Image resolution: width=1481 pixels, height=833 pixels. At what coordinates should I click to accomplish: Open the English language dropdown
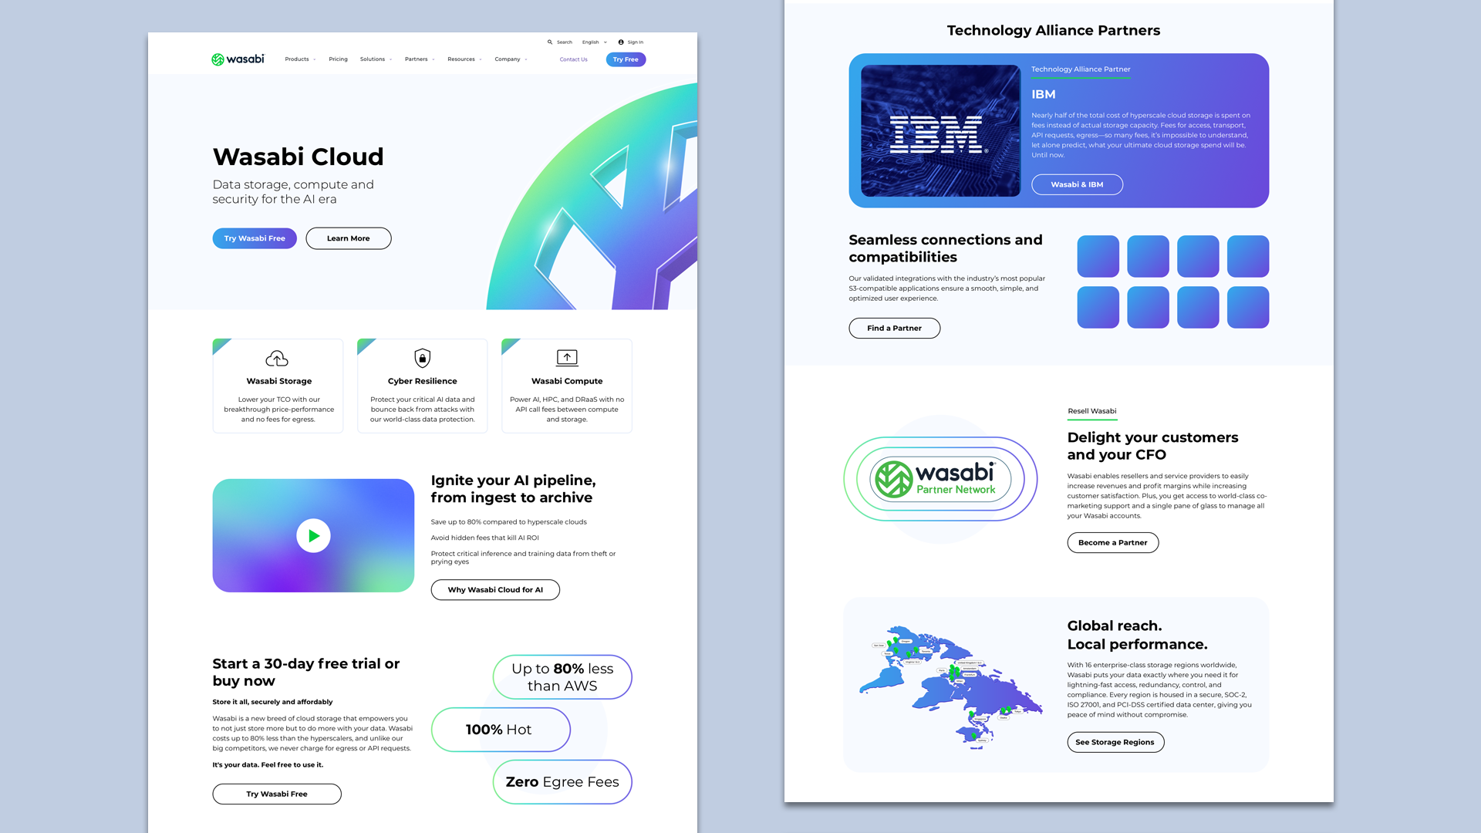[x=594, y=42]
